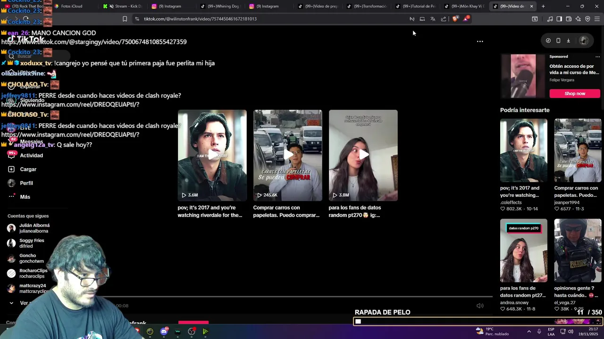604x339 pixels.
Task: Open Leo AI sparkle icon
Action: point(578,19)
